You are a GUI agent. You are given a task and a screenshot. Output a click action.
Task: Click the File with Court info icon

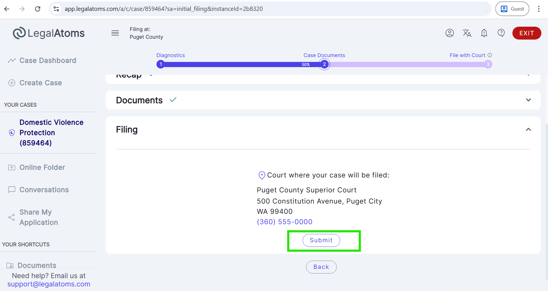point(490,55)
